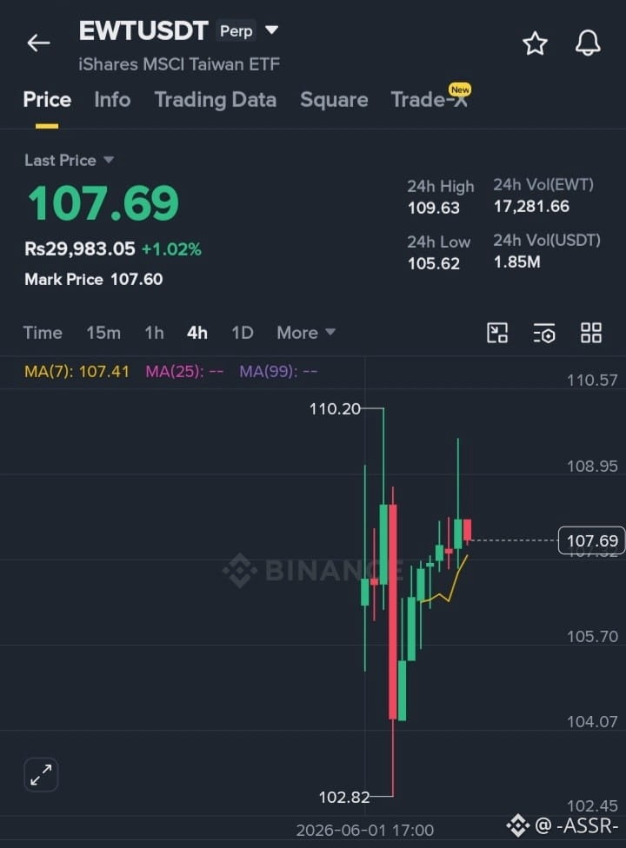This screenshot has height=848, width=626.
Task: Switch to the Trading Data tab
Action: [216, 100]
